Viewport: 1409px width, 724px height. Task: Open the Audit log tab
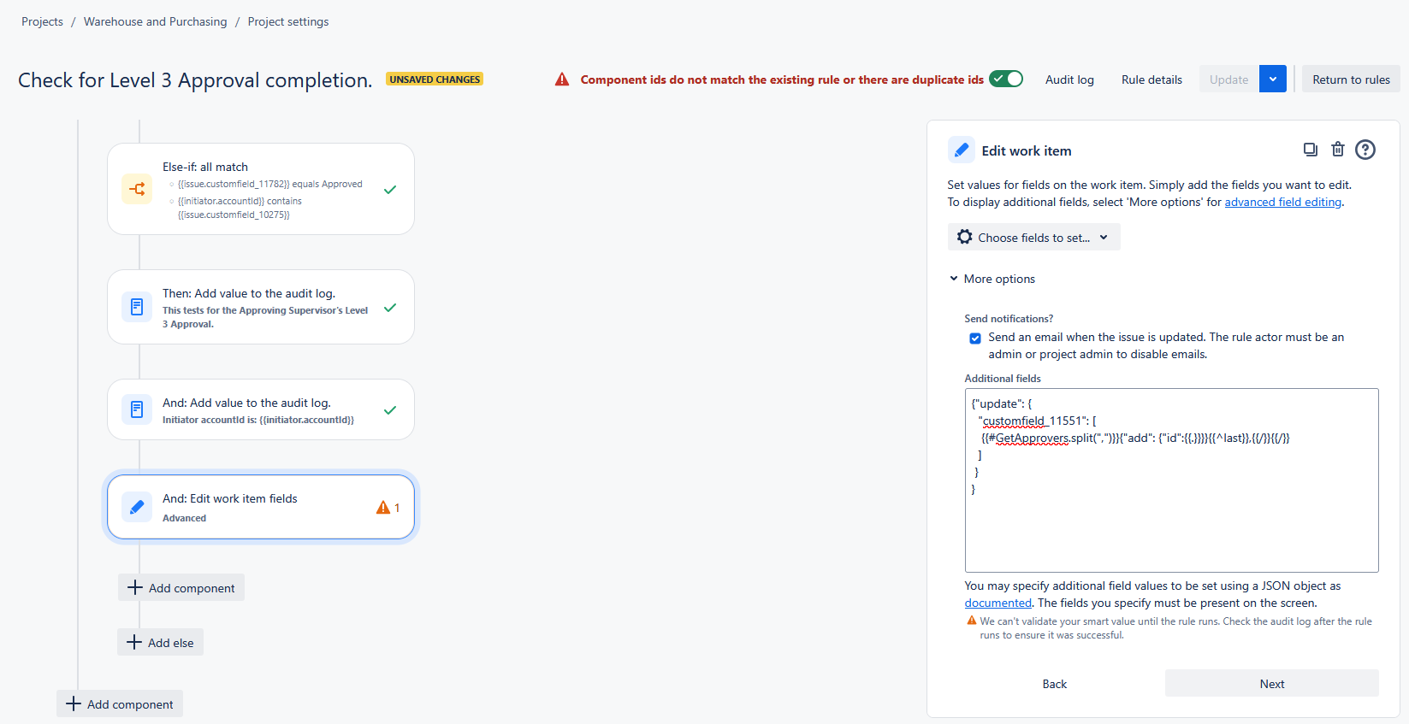(1069, 79)
